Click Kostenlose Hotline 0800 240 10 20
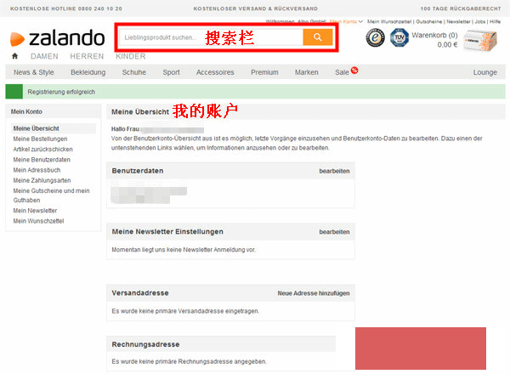510x374 pixels. (66, 8)
